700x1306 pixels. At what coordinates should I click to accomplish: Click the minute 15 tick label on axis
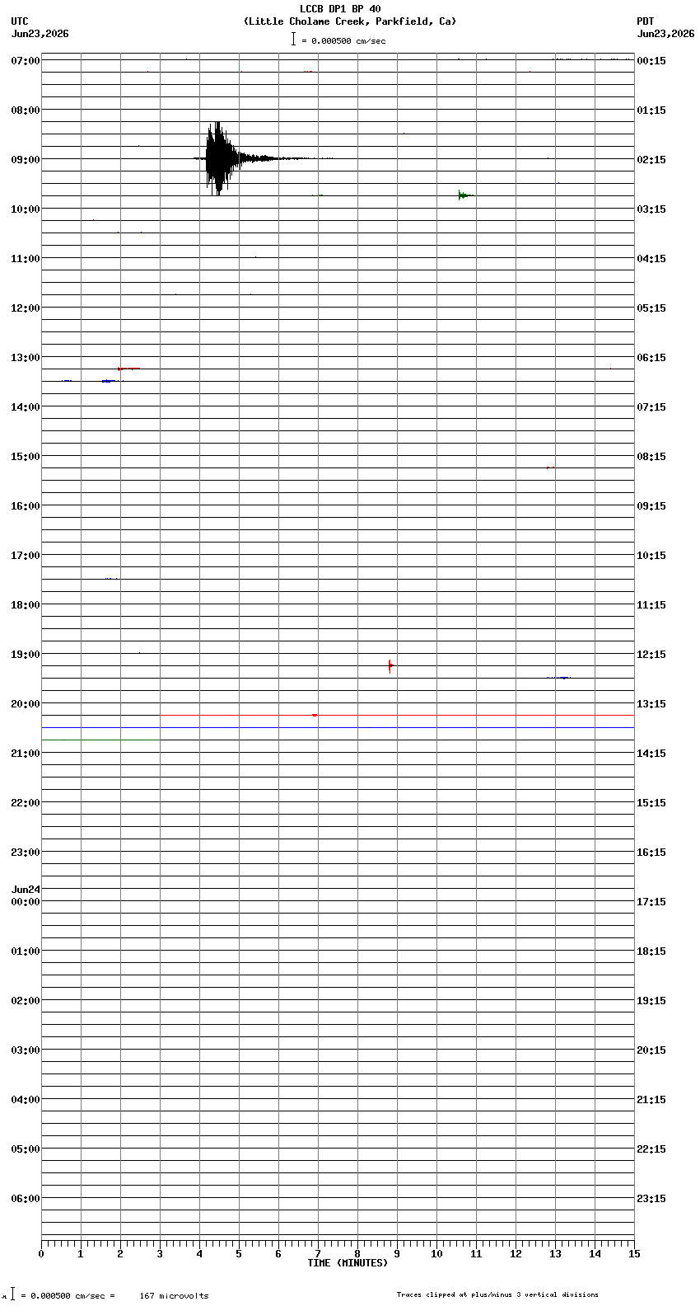tap(634, 1254)
